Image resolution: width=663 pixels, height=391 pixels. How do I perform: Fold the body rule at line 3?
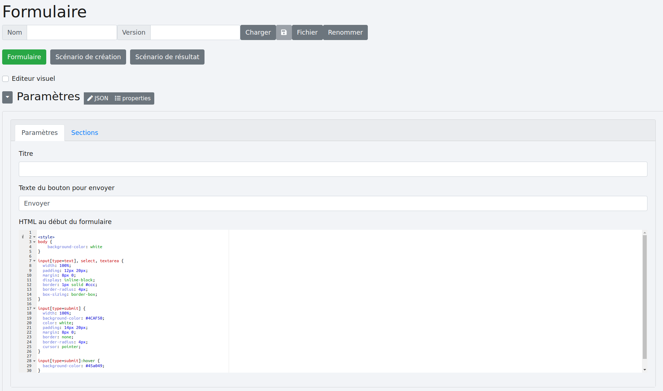click(x=34, y=242)
